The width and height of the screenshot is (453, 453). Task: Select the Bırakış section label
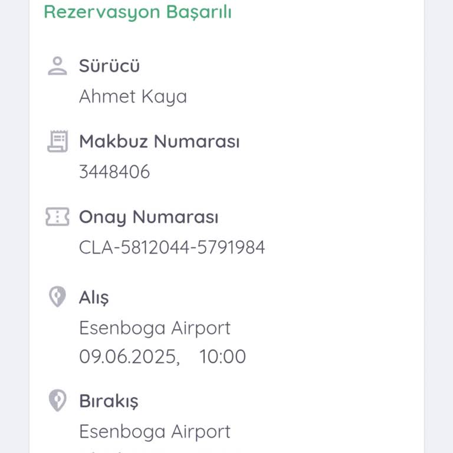point(109,401)
